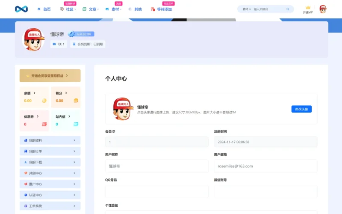The width and height of the screenshot is (342, 214).
Task: Open the 素材 search category selector
Action: pyautogui.click(x=247, y=9)
